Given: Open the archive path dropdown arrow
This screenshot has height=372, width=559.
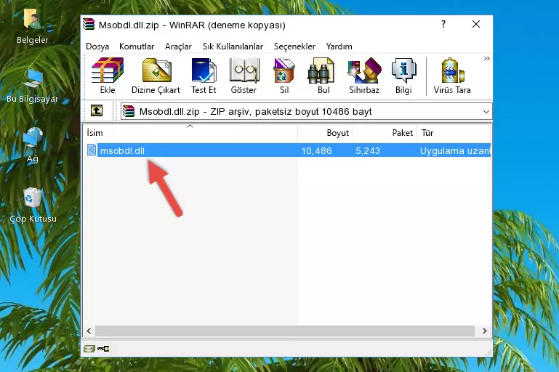Looking at the screenshot, I should 486,112.
